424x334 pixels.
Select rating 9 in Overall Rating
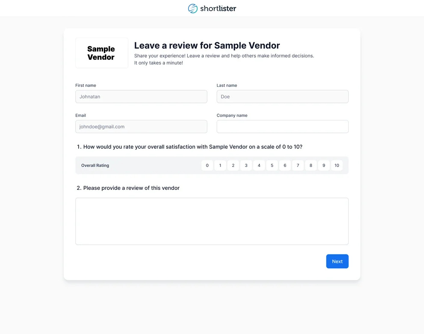tap(324, 166)
